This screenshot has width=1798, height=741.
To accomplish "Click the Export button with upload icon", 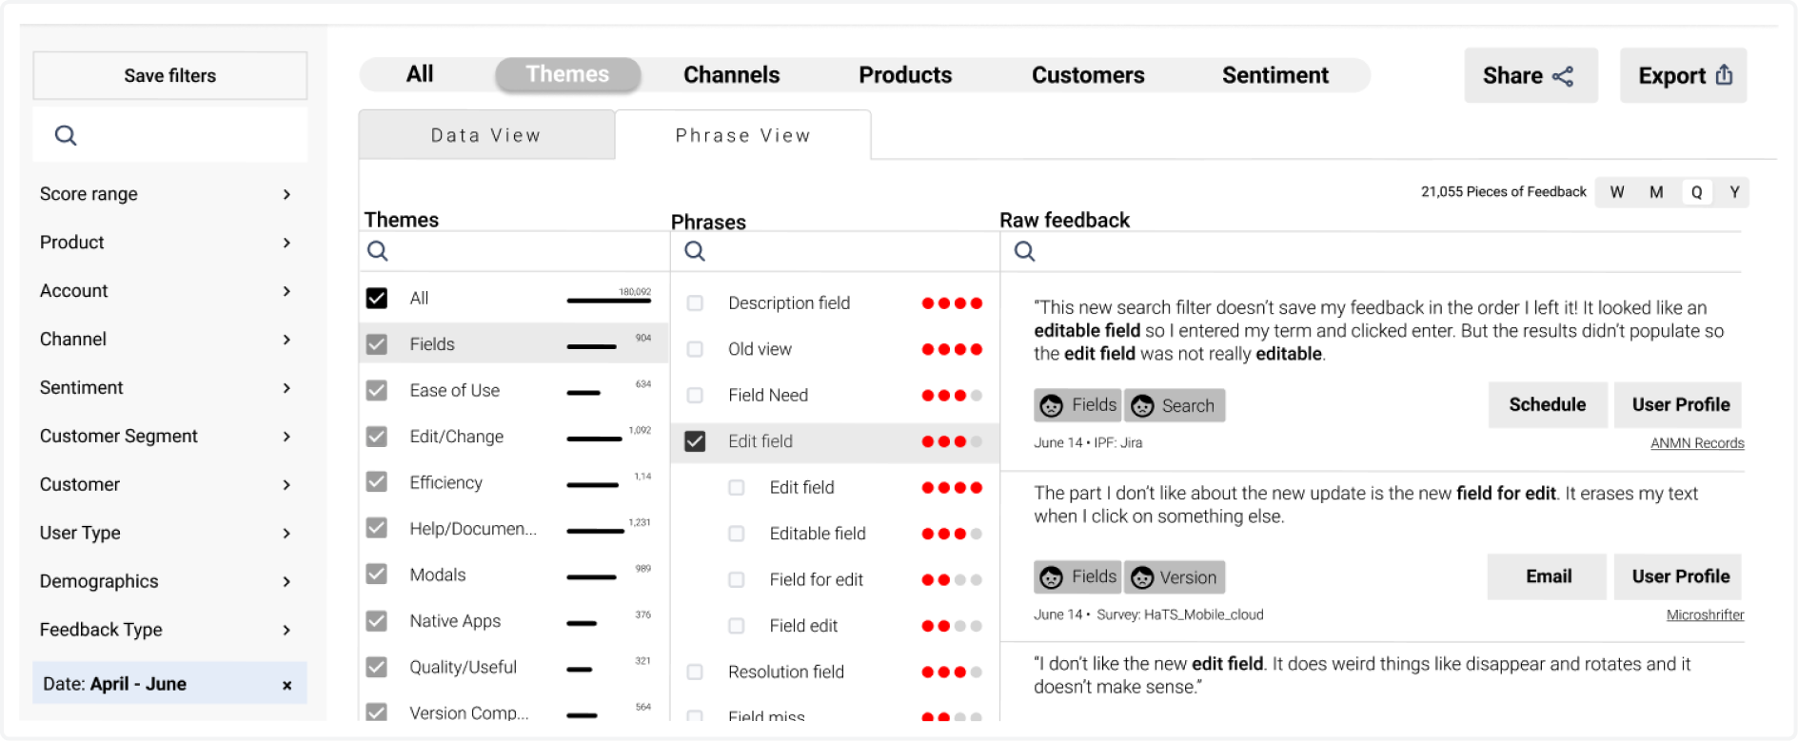I will (1683, 76).
